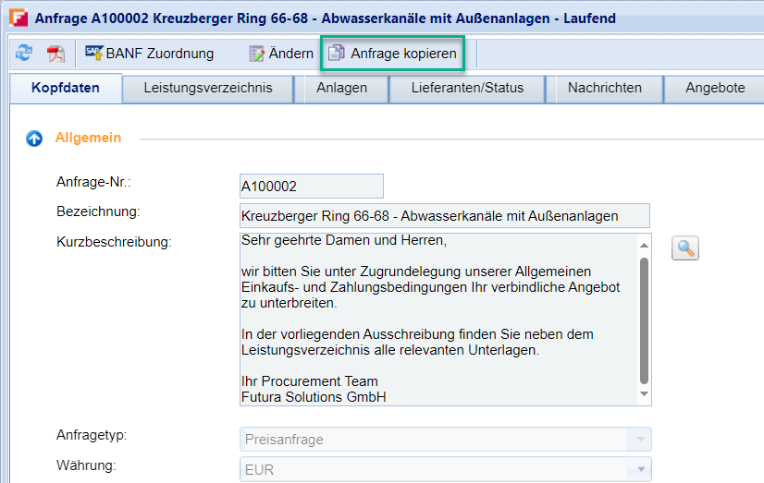
Task: Click the magnifier icon beside Kurzbeschreibung
Action: click(x=684, y=248)
